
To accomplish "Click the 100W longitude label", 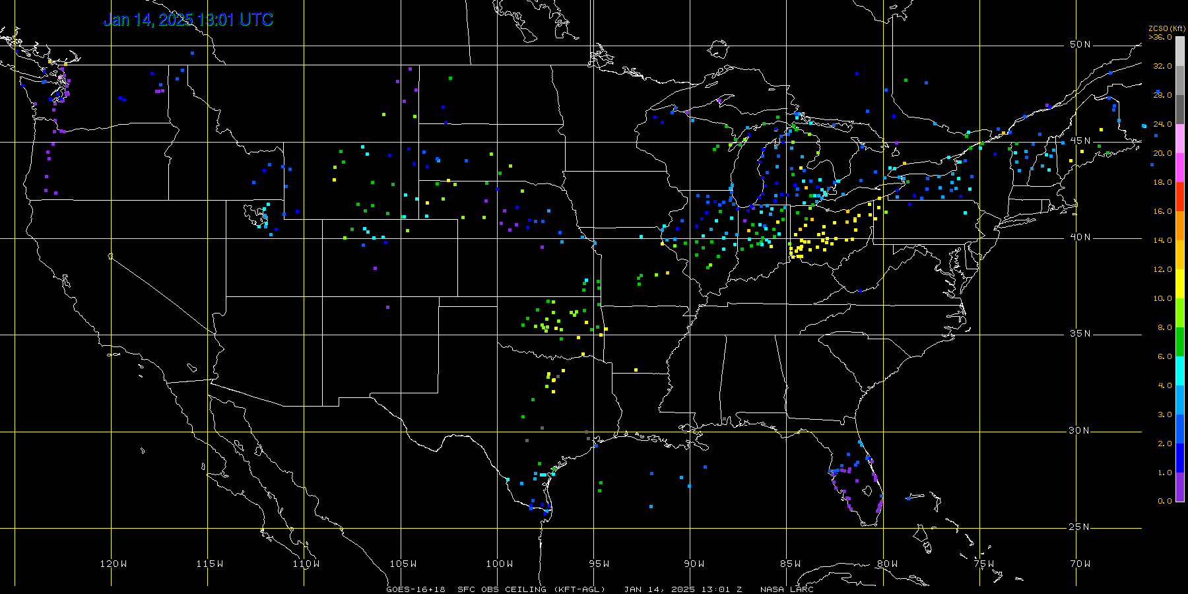I will pos(500,564).
